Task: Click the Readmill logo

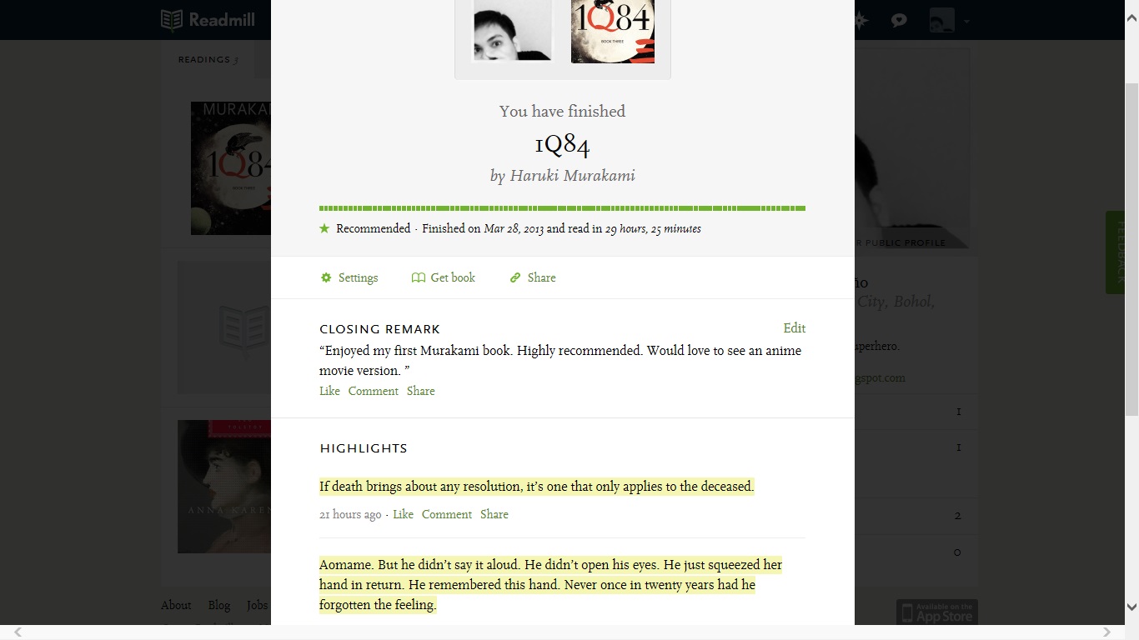Action: 208,20
